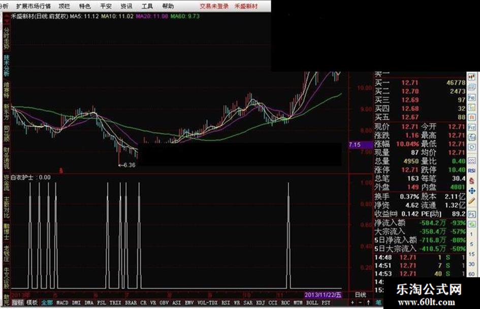Image resolution: width=480 pixels, height=309 pixels.
Task: Select the 15-minute period button
Action: [472, 254]
